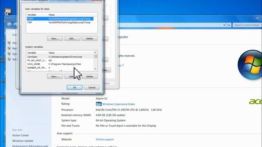
Task: Click the 4.6 rating badge icon
Action: coord(99,104)
